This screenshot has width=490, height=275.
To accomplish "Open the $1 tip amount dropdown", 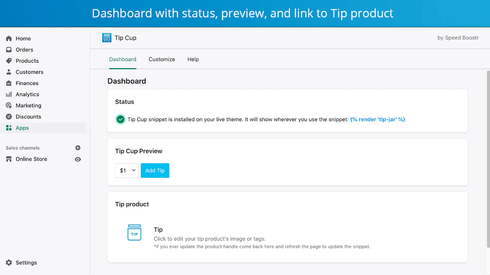I will click(127, 171).
